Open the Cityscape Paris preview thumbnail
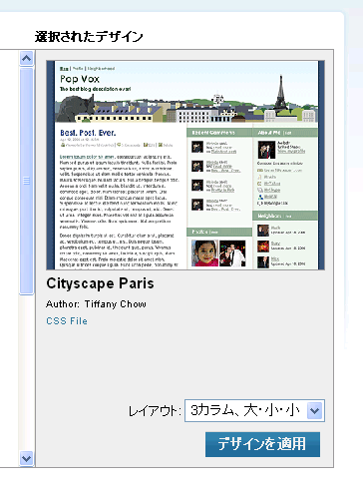Screen dimensions: 363x496 (185, 165)
